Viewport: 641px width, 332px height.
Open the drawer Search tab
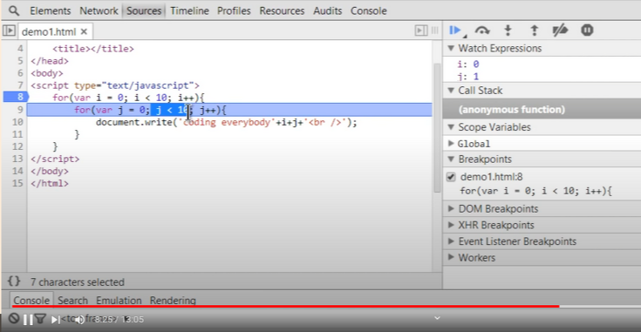(72, 300)
